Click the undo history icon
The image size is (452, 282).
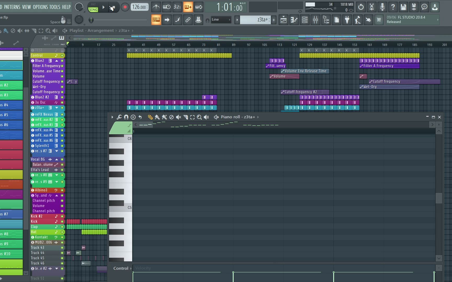point(361,7)
